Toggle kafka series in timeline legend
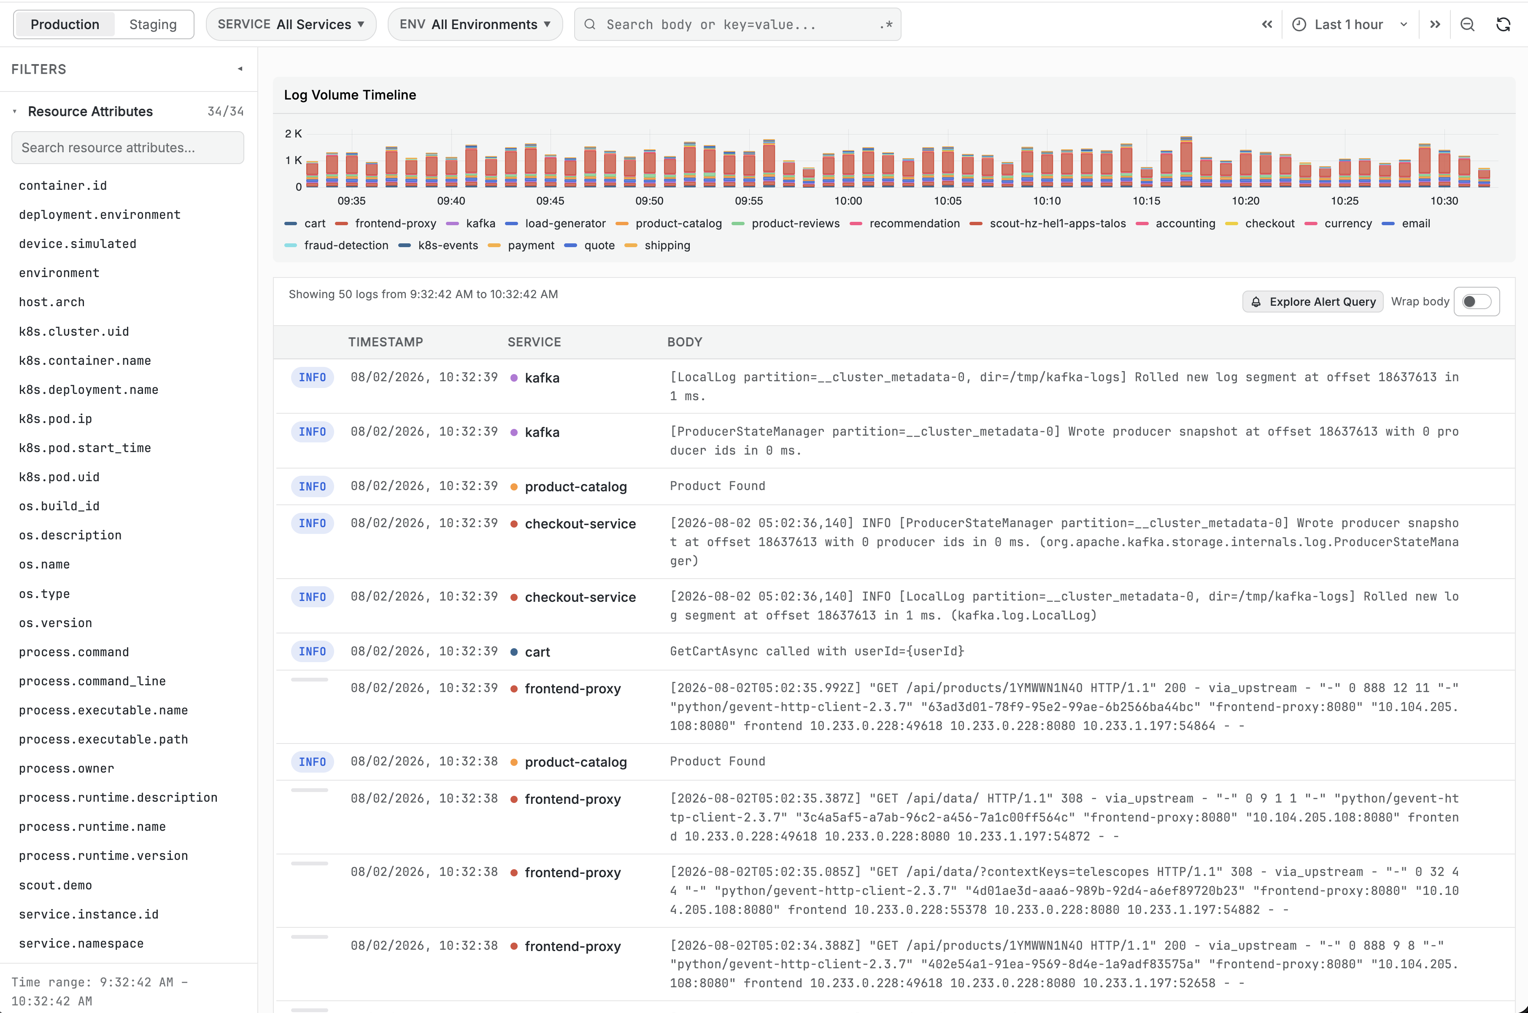Image resolution: width=1528 pixels, height=1013 pixels. pyautogui.click(x=471, y=224)
